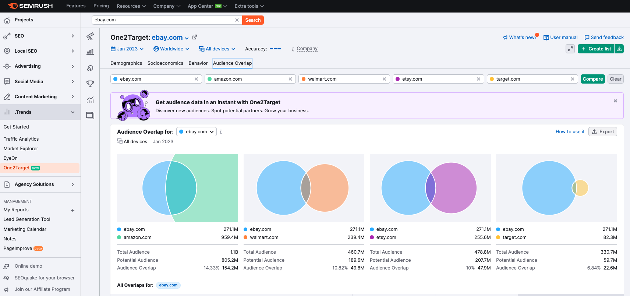The image size is (630, 296).
Task: Open ebay.com in new tab via external link icon
Action: tap(195, 37)
